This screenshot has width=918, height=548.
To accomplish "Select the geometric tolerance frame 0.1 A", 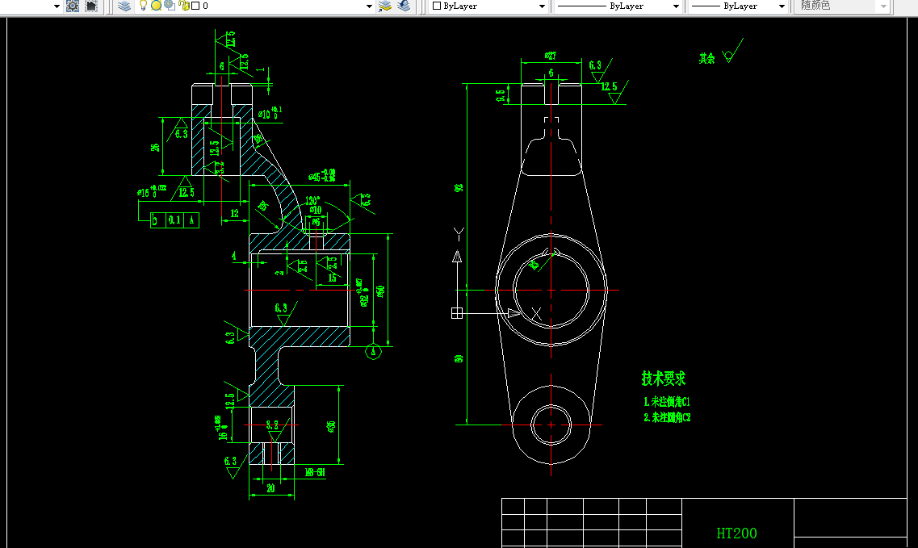I will [x=174, y=220].
